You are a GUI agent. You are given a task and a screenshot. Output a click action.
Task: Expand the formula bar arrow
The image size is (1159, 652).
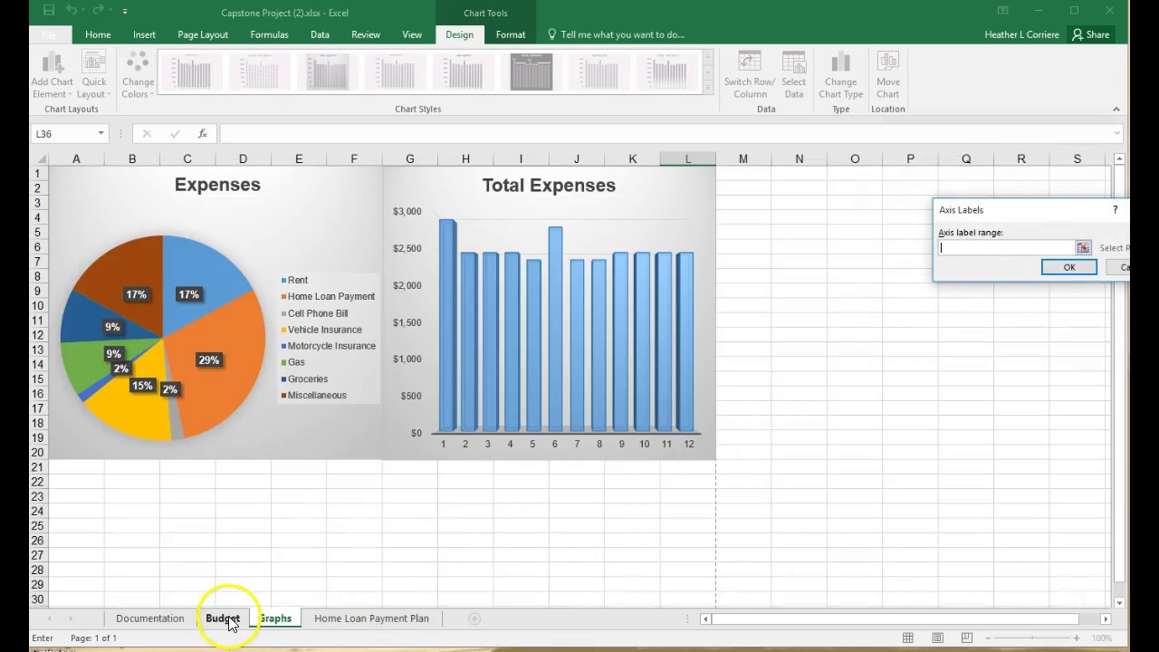1116,133
